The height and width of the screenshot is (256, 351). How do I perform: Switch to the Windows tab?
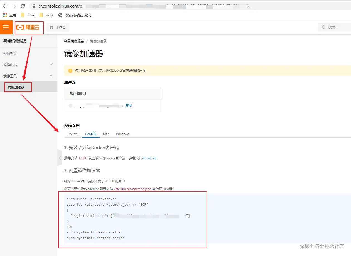pos(123,134)
